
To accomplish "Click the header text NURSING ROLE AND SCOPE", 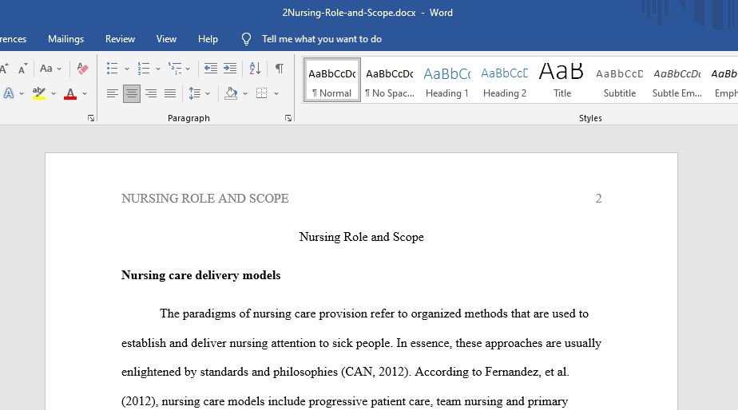I will 204,199.
